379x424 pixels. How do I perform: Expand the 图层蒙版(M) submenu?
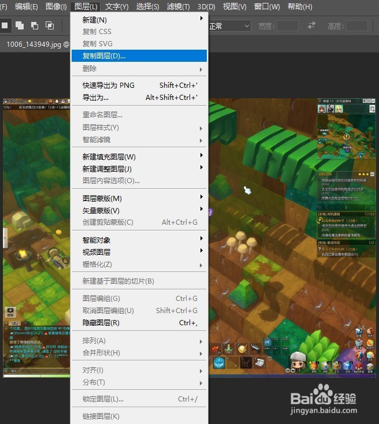coord(139,198)
